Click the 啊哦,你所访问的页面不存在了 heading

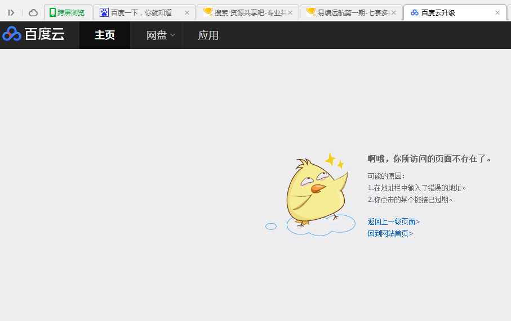(x=429, y=159)
